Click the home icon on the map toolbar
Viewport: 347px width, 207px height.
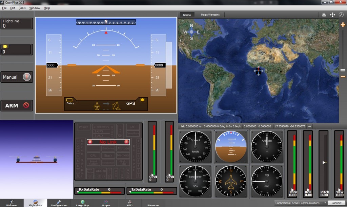324,15
